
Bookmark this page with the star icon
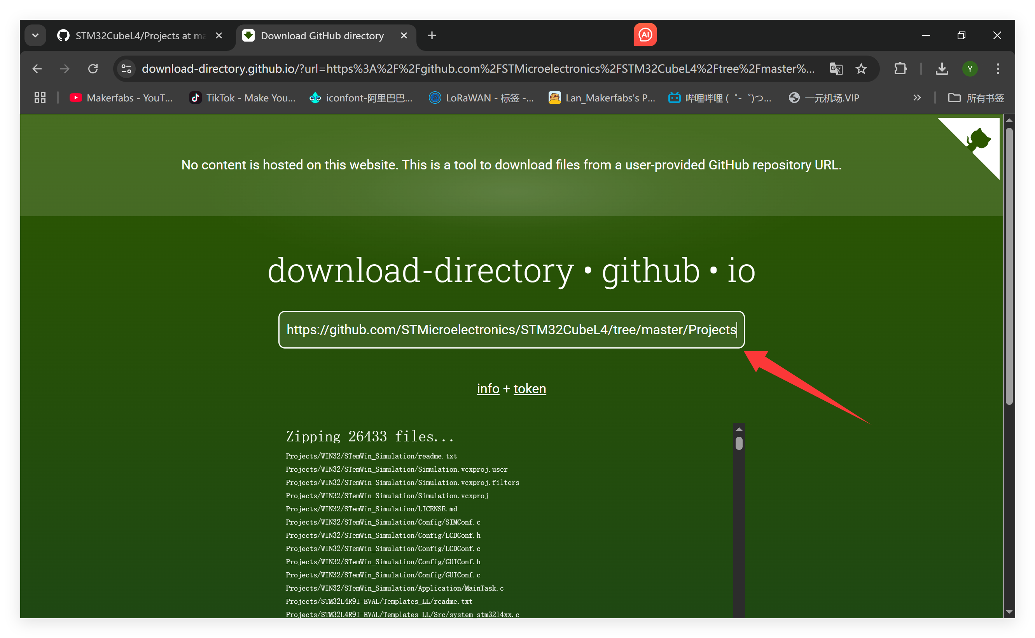861,69
